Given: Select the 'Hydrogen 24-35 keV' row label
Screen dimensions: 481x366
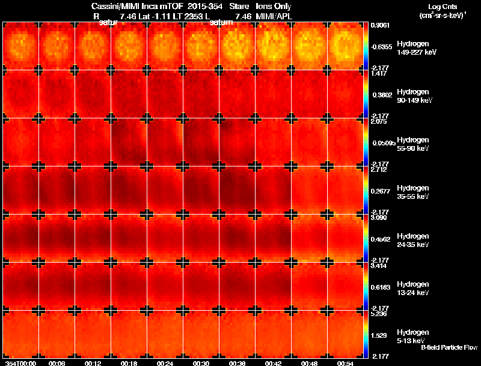Looking at the screenshot, I should pyautogui.click(x=413, y=240).
